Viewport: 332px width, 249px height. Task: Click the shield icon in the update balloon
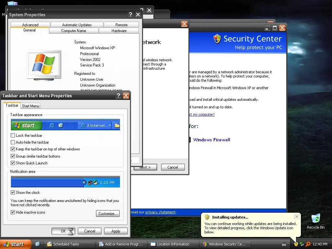coord(207,217)
